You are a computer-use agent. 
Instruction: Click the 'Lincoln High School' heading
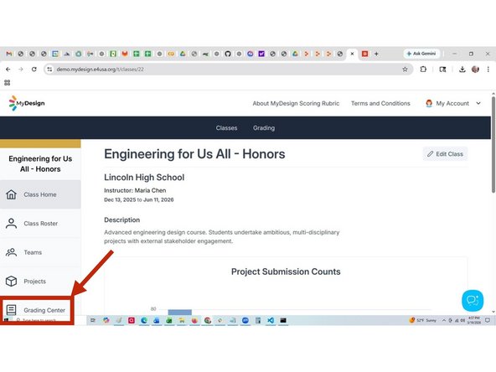[144, 178]
